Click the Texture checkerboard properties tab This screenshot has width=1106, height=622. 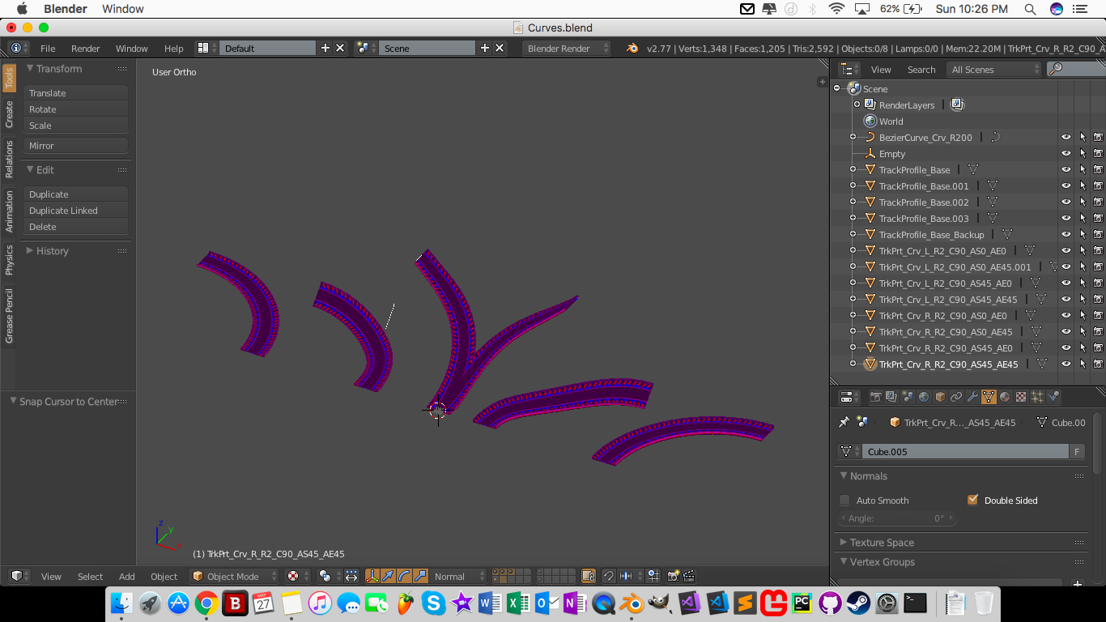coord(1021,397)
